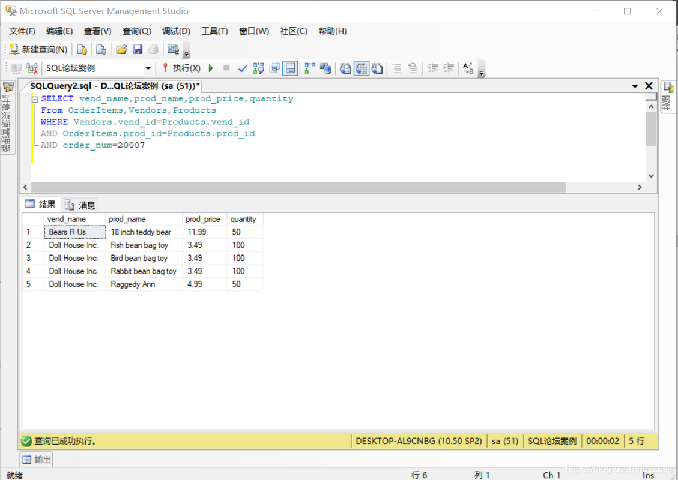Toggle the IntelliSense enabled icon

click(x=290, y=68)
